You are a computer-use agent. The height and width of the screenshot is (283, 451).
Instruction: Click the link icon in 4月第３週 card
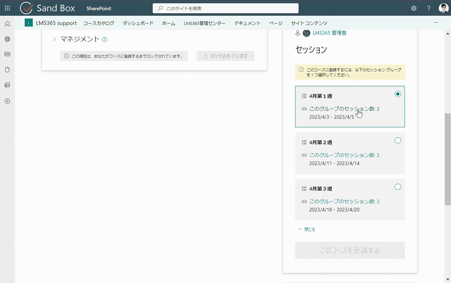[x=304, y=202]
